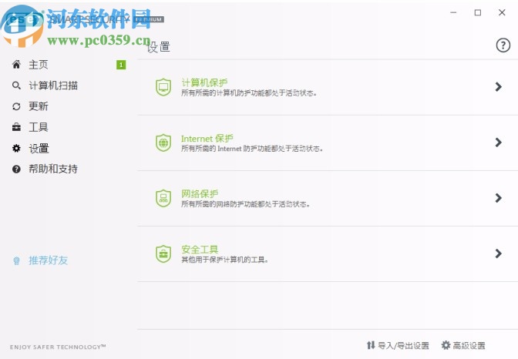This screenshot has height=359, width=518.
Task: Click the refresh icon for 更新
Action: 16,106
